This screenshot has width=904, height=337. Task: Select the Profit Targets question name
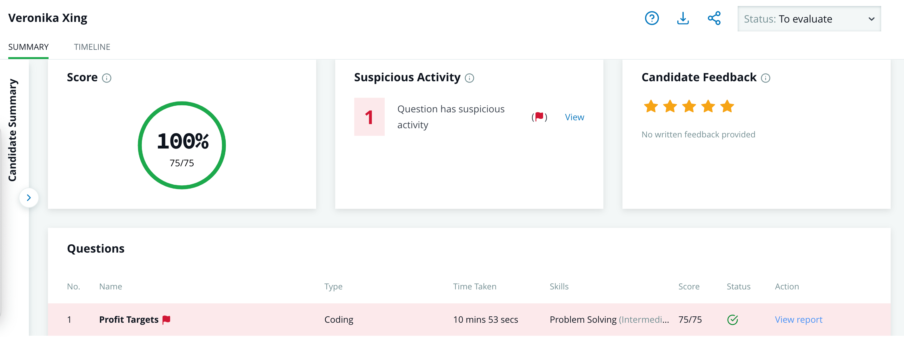(129, 320)
